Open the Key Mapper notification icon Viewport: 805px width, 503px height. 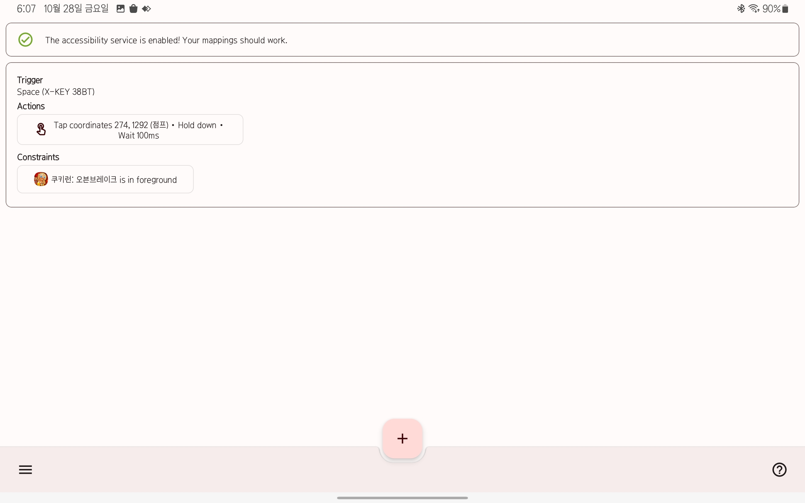(146, 9)
